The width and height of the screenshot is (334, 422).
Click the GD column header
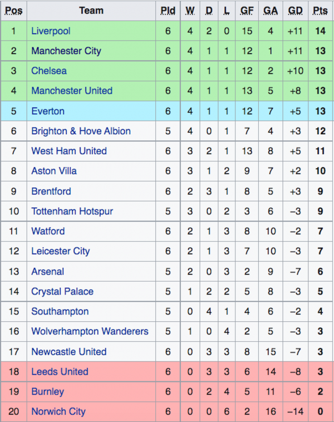pos(295,11)
